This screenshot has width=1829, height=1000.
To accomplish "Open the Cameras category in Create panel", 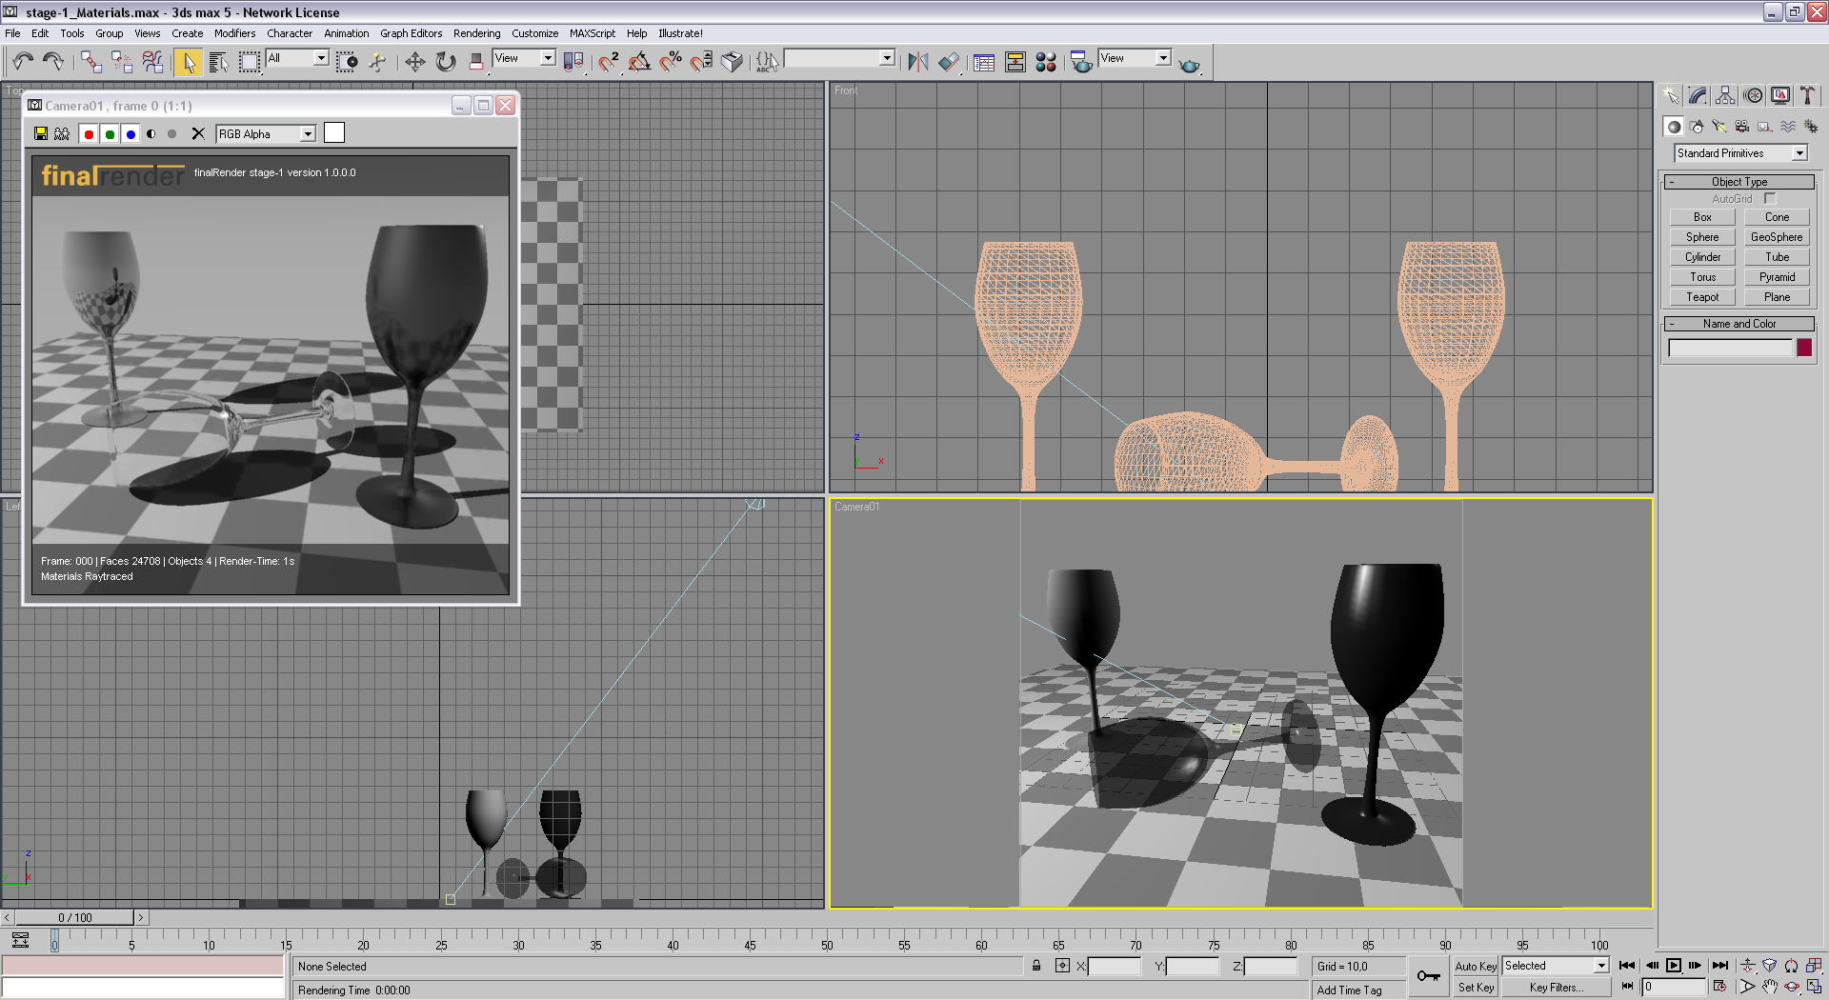I will coord(1742,127).
